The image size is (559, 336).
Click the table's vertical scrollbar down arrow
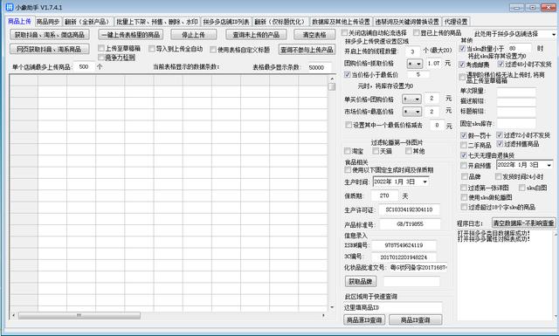click(x=332, y=307)
